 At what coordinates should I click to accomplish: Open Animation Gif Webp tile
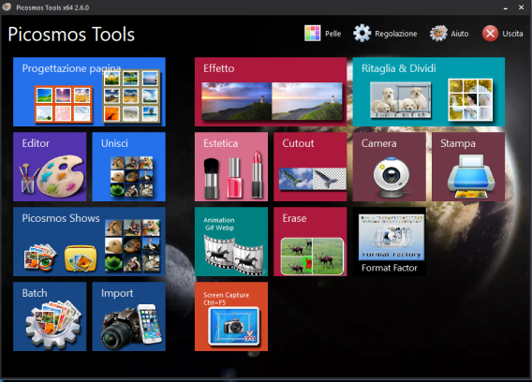click(231, 242)
